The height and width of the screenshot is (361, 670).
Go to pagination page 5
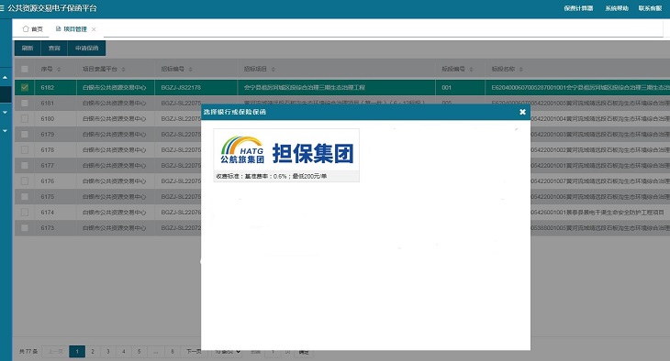139,352
